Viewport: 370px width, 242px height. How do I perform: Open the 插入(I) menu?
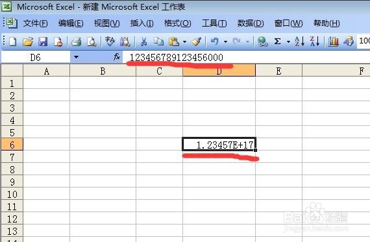142,23
